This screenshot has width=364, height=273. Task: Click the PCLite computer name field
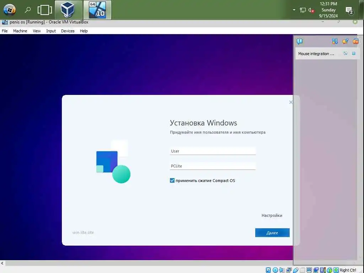(213, 166)
